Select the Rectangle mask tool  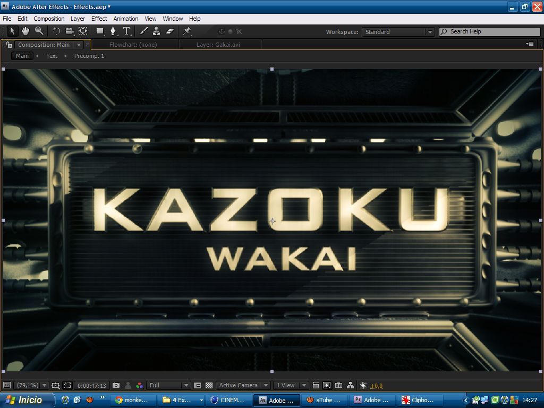tap(100, 31)
